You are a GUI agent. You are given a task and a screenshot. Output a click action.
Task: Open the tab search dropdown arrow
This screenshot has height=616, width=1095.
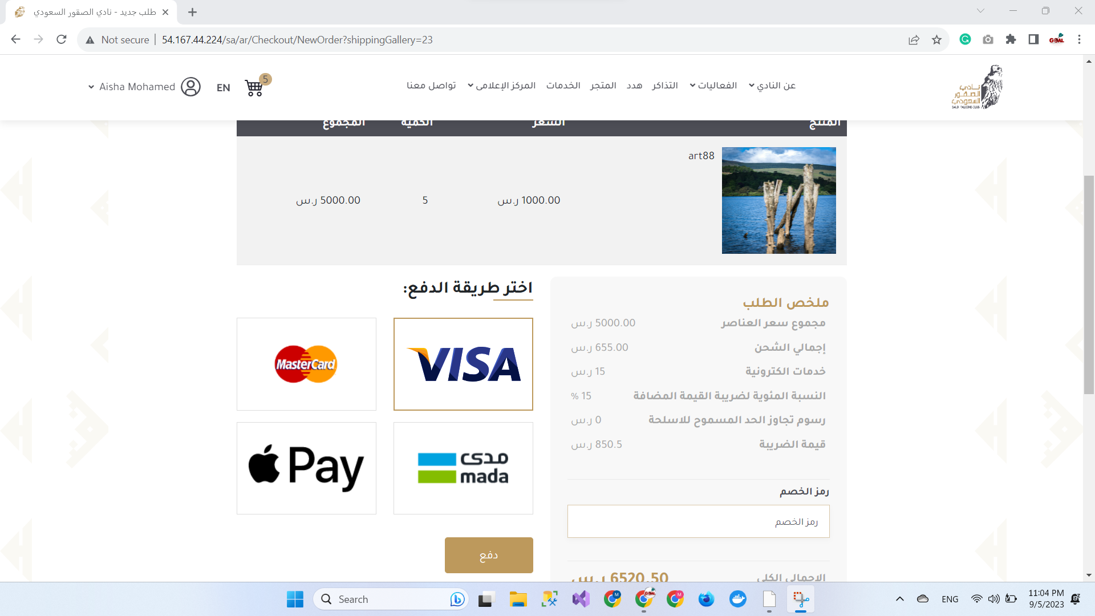(x=981, y=11)
